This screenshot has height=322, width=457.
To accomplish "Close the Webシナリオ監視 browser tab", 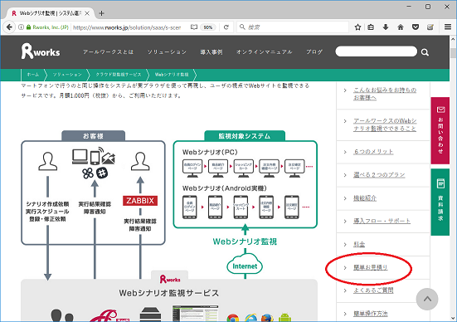I will [87, 13].
